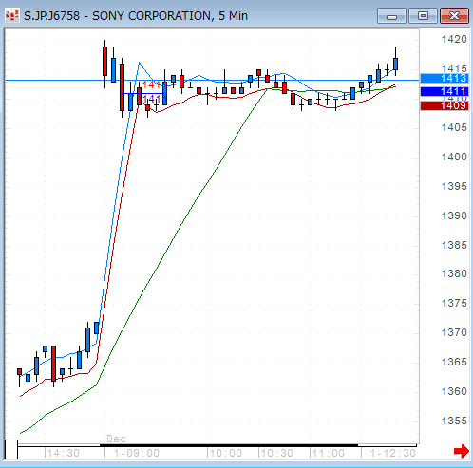Click the chart window application icon
The height and width of the screenshot is (468, 473).
pyautogui.click(x=12, y=15)
